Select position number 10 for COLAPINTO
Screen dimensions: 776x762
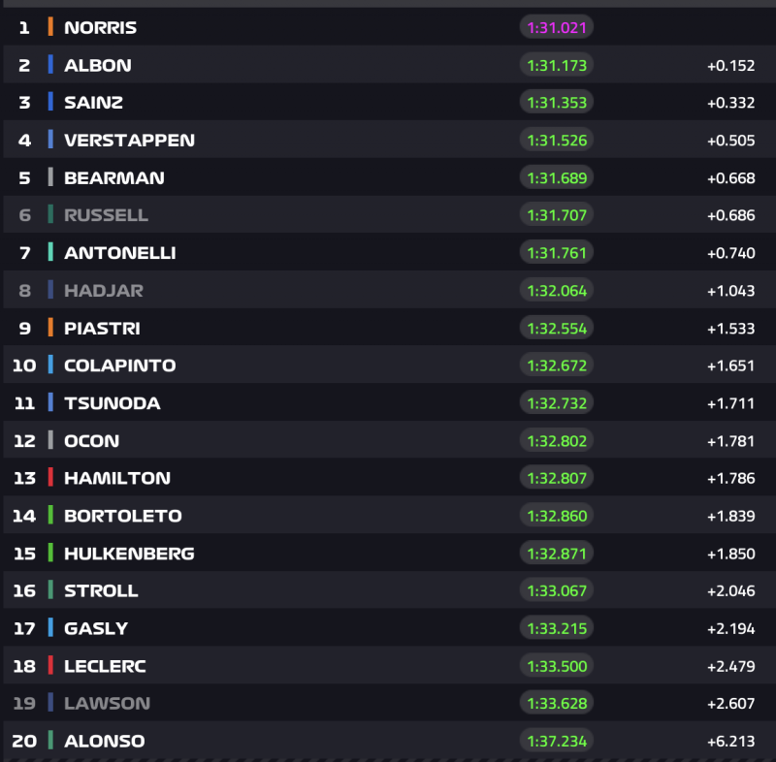tap(24, 365)
